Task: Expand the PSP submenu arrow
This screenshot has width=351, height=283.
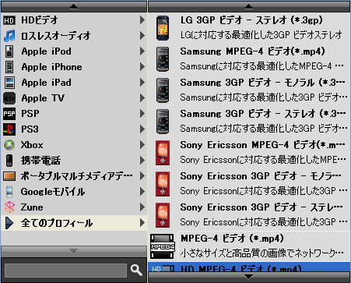Action: 142,114
